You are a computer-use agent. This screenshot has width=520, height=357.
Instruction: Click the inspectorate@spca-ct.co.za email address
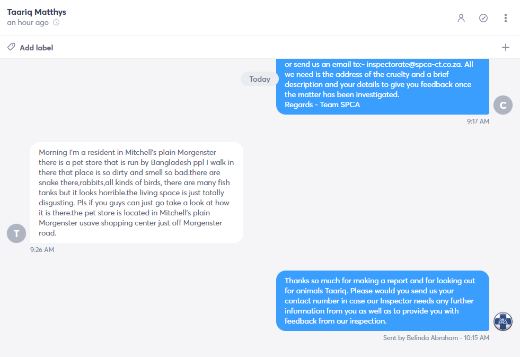[x=414, y=64]
